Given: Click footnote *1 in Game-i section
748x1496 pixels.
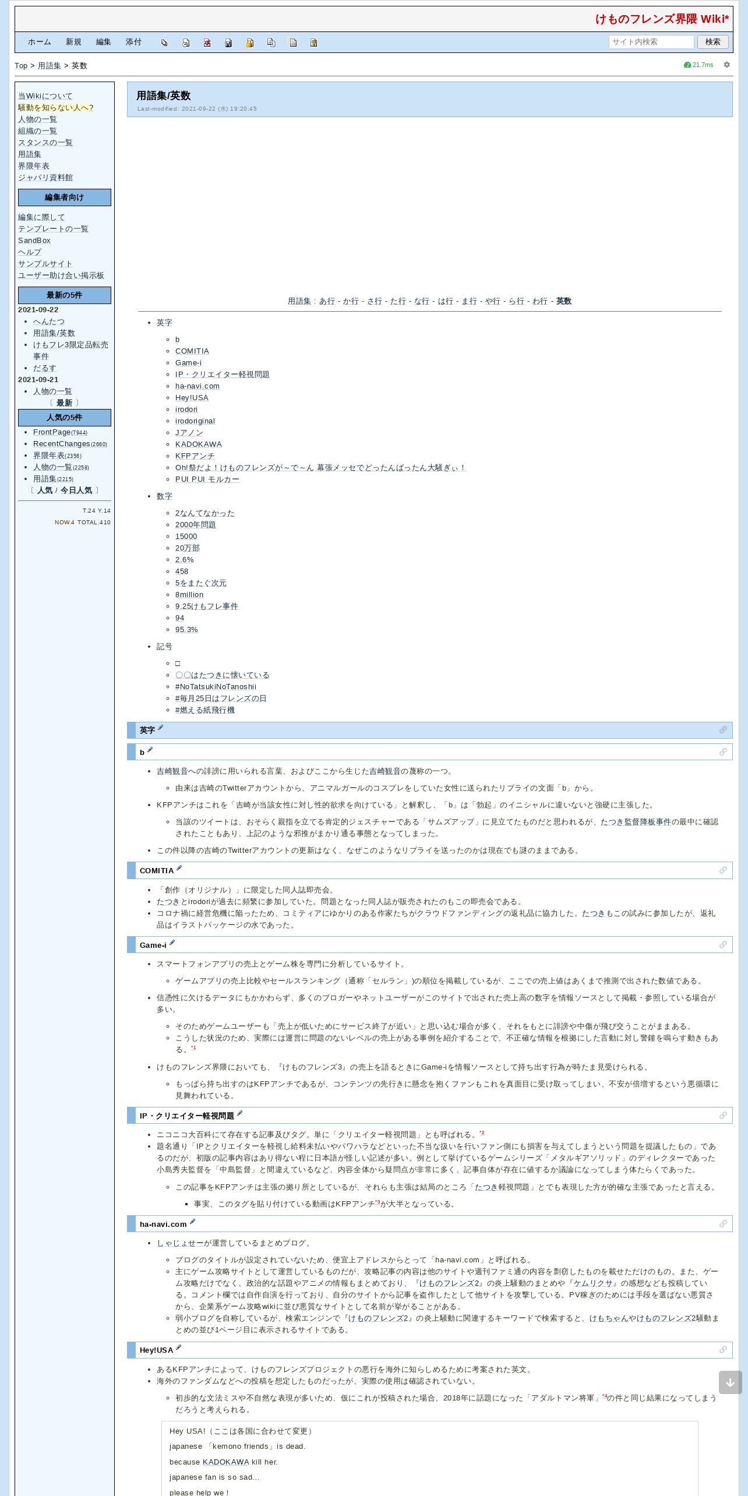Looking at the screenshot, I should 193,1048.
